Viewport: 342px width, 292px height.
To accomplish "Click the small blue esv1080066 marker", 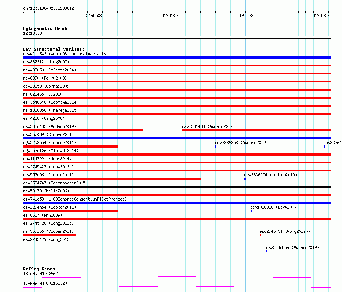I will coord(251,211).
